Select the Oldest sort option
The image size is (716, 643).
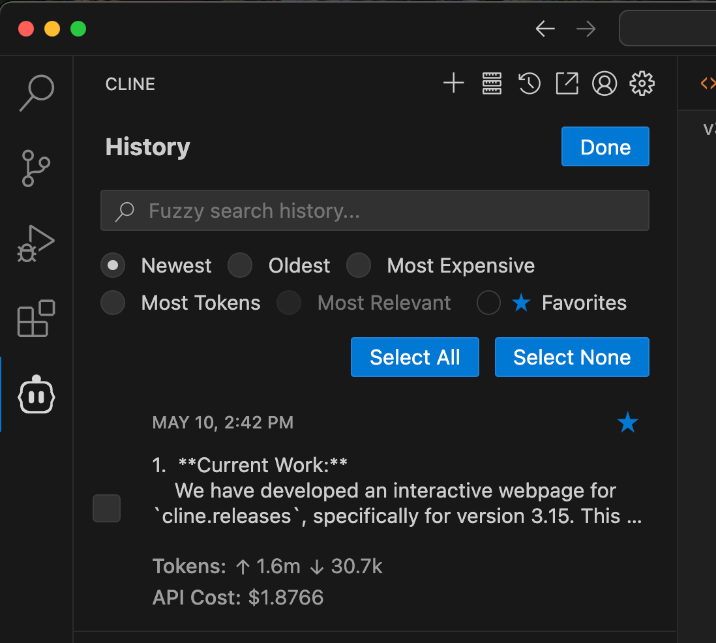point(240,265)
